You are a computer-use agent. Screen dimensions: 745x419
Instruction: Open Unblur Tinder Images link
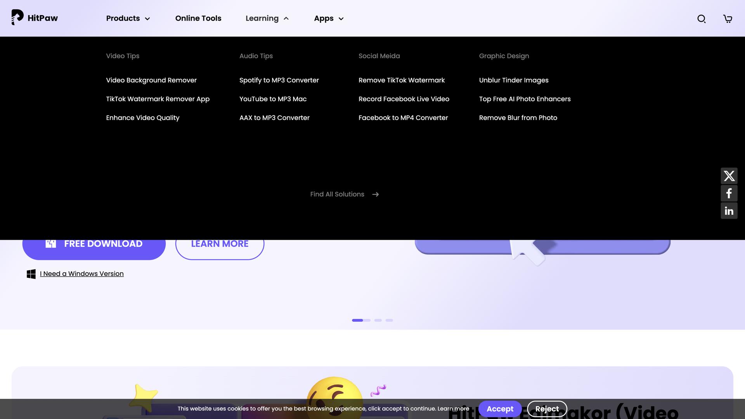coord(513,80)
